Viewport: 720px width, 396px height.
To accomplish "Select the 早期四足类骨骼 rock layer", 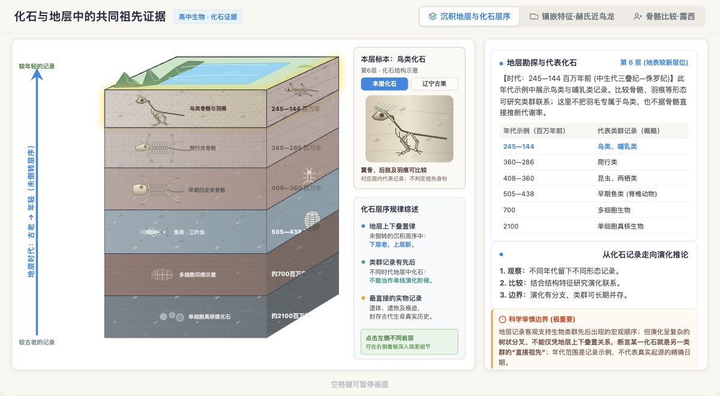I will [x=185, y=189].
